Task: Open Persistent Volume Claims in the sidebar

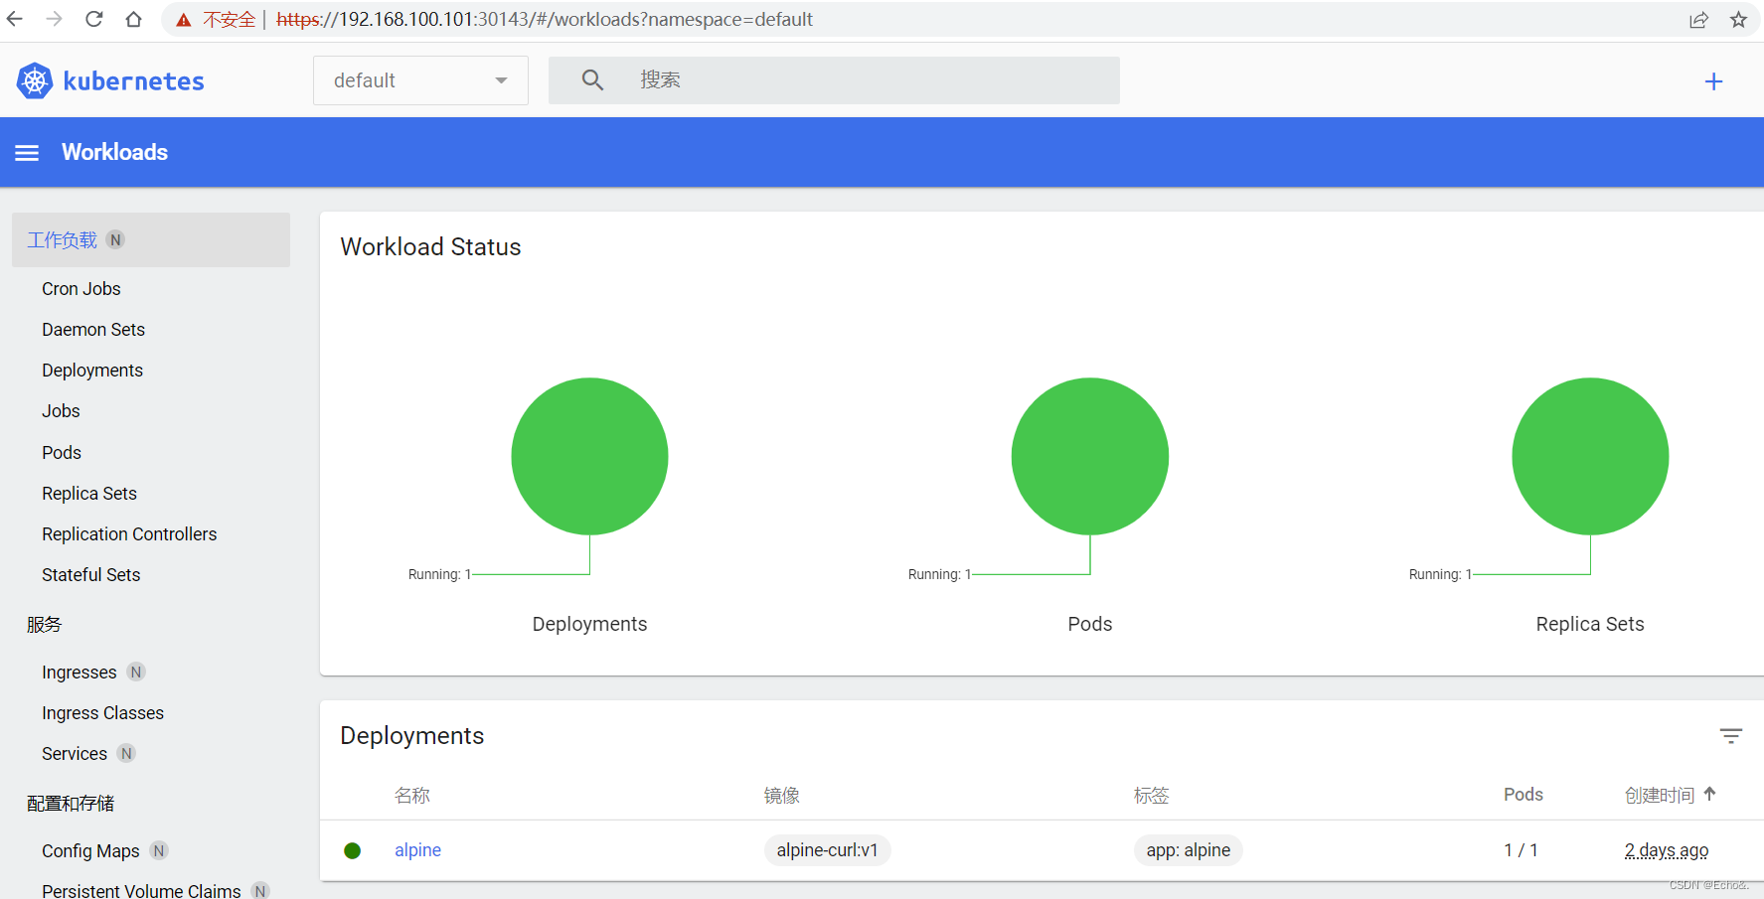Action: coord(141,891)
